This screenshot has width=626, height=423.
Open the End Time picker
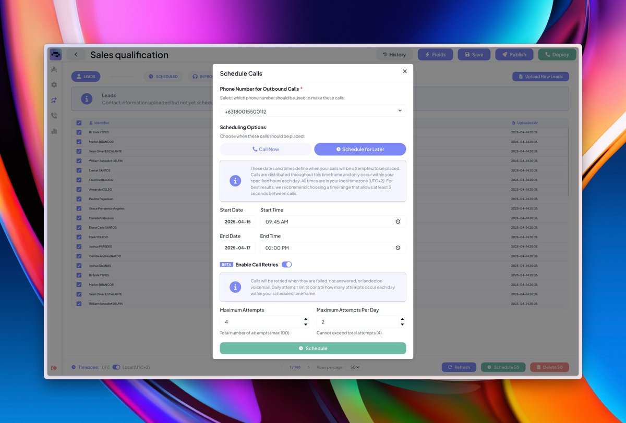pyautogui.click(x=398, y=247)
